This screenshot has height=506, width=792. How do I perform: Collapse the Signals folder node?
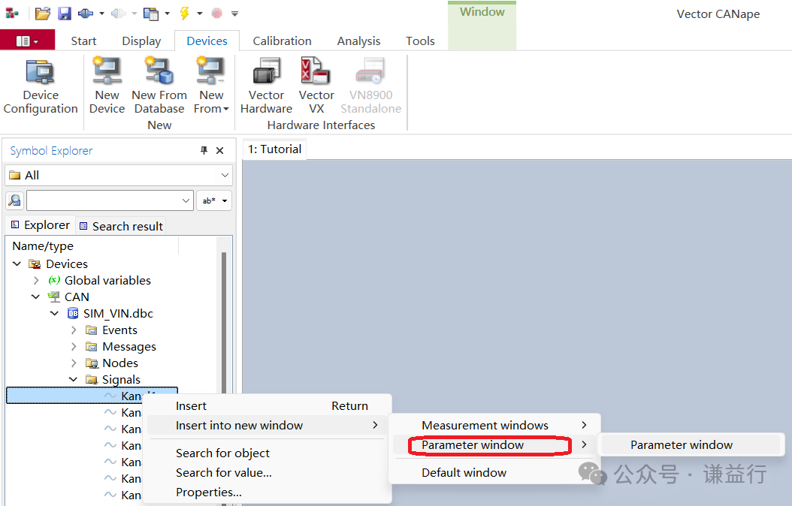point(73,379)
